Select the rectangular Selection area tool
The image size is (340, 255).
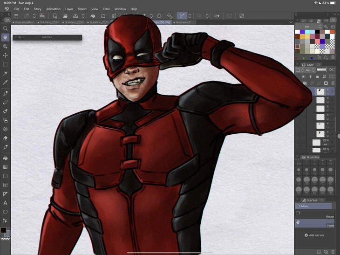point(5,64)
